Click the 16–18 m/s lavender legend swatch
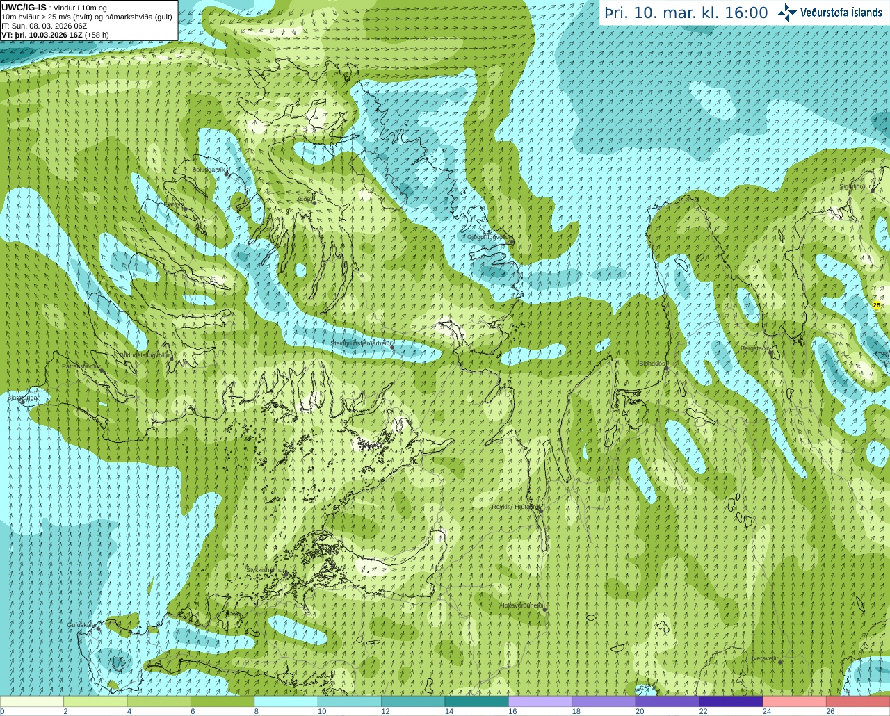This screenshot has height=716, width=890. click(x=540, y=701)
